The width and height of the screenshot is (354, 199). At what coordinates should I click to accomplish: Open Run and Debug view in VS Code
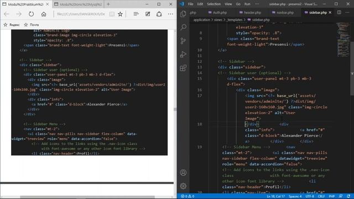click(x=183, y=54)
